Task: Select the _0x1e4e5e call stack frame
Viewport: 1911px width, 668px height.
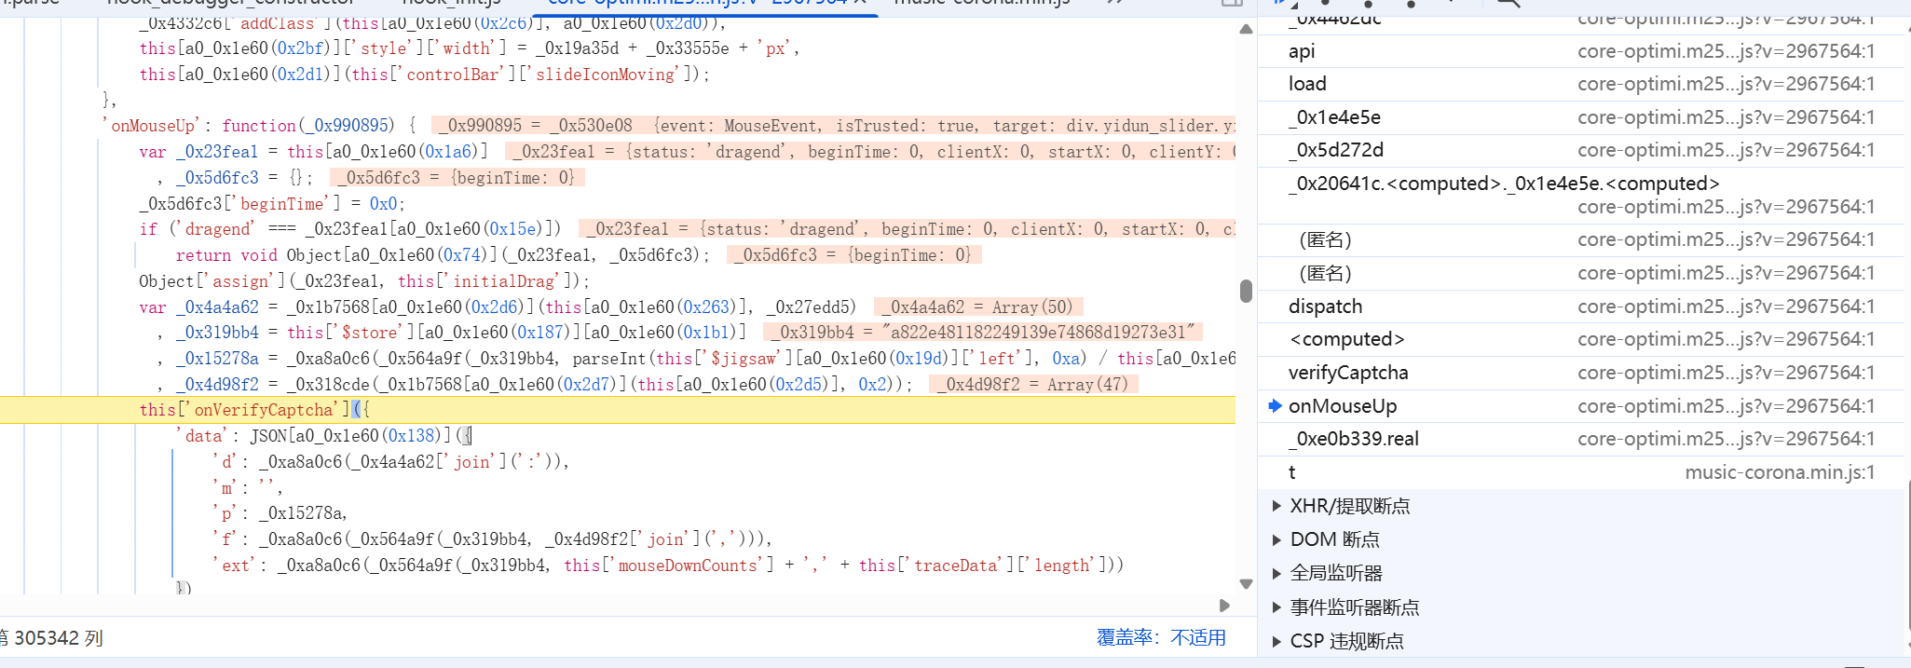Action: tap(1581, 117)
